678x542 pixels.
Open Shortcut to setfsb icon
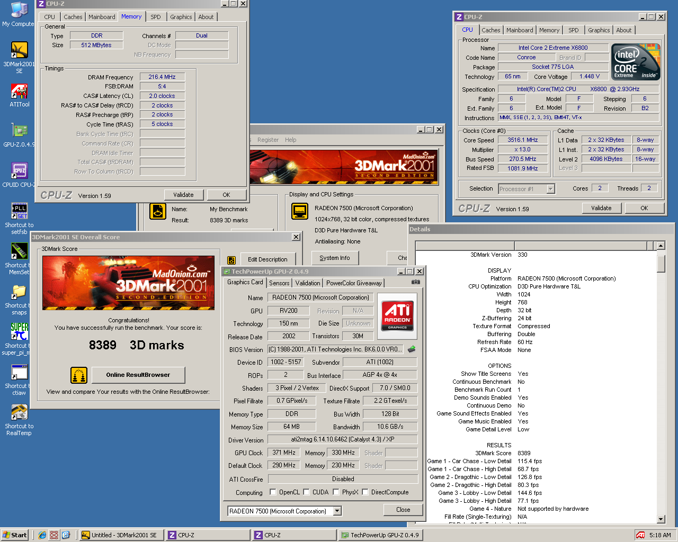coord(19,219)
